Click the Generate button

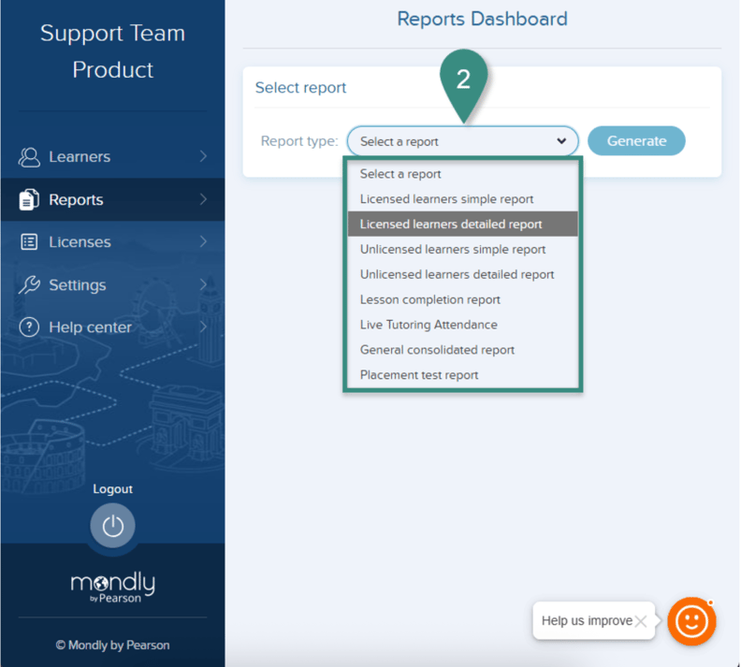[636, 141]
